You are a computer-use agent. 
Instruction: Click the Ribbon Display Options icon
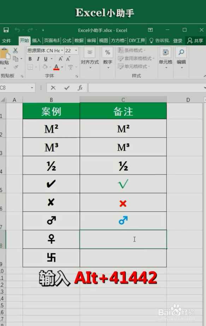(x=150, y=30)
